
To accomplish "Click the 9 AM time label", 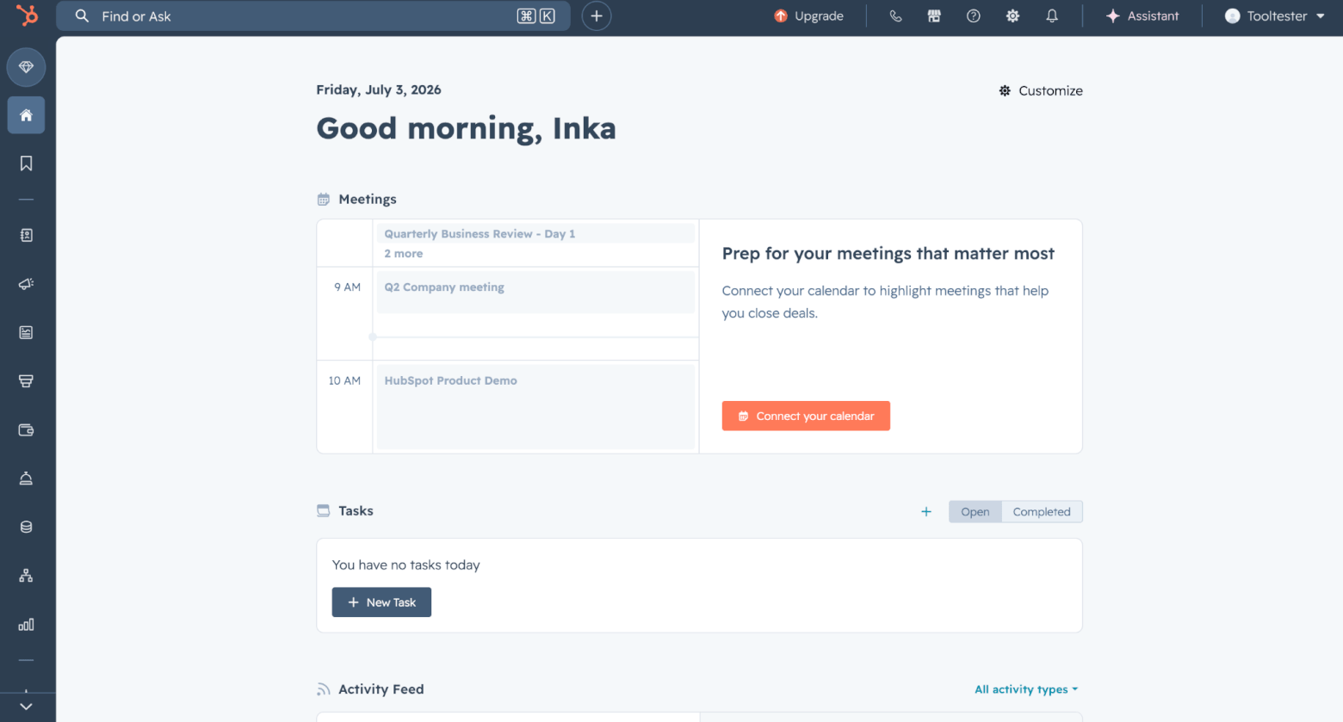I will point(348,287).
